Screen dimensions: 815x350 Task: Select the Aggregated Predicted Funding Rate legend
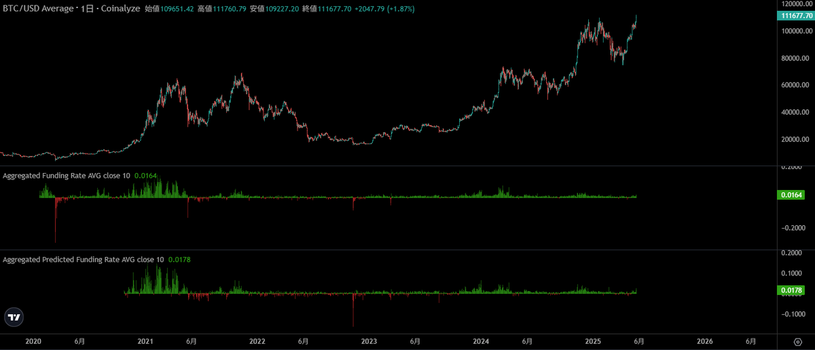(x=84, y=259)
